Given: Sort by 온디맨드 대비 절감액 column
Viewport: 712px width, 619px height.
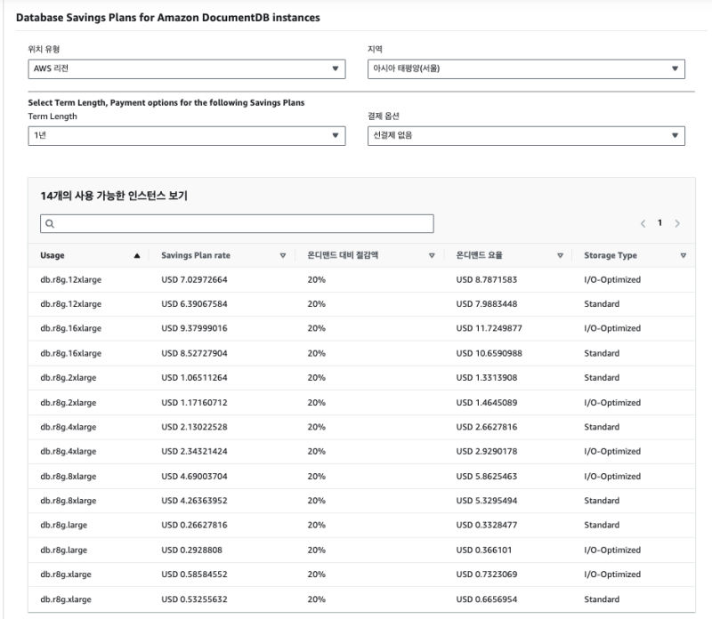Looking at the screenshot, I should point(432,256).
